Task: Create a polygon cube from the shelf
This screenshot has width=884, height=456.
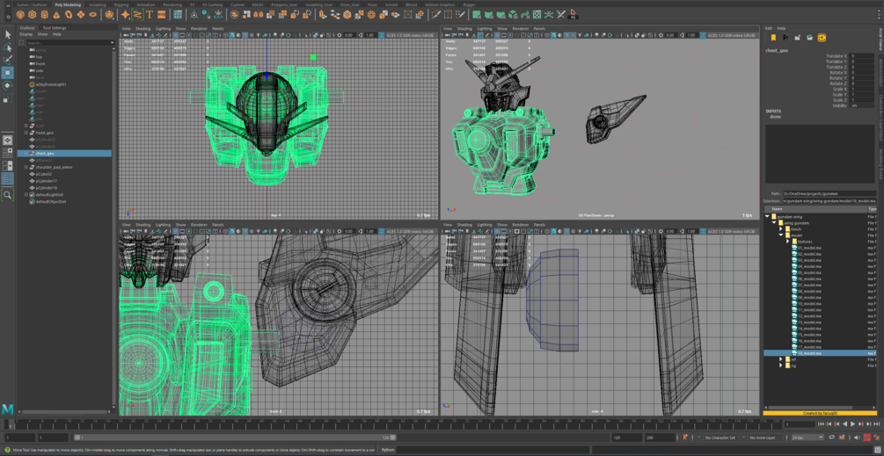Action: pos(33,14)
